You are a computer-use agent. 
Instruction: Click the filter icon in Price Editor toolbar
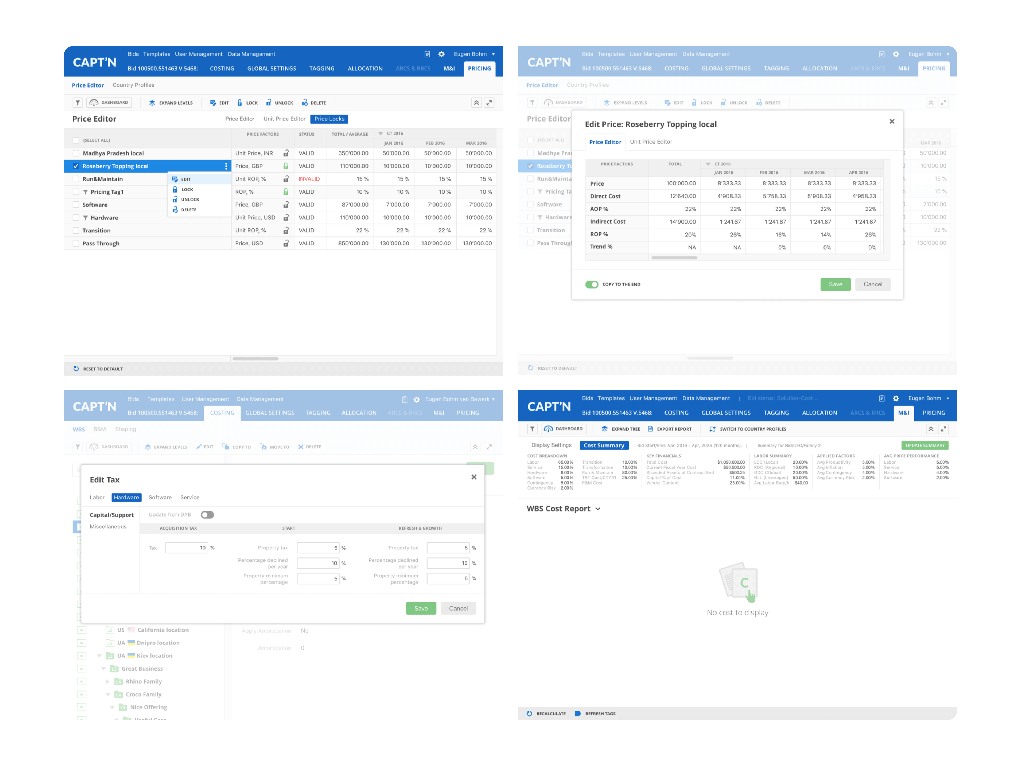coord(78,102)
